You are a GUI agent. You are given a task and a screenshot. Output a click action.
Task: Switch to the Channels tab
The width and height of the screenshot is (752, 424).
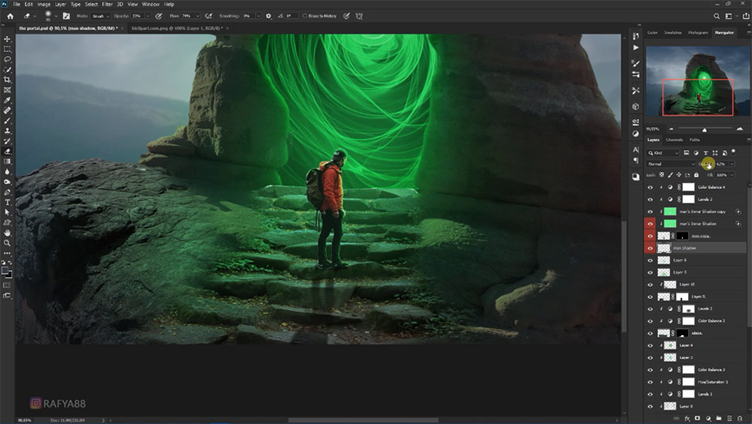[x=674, y=140]
